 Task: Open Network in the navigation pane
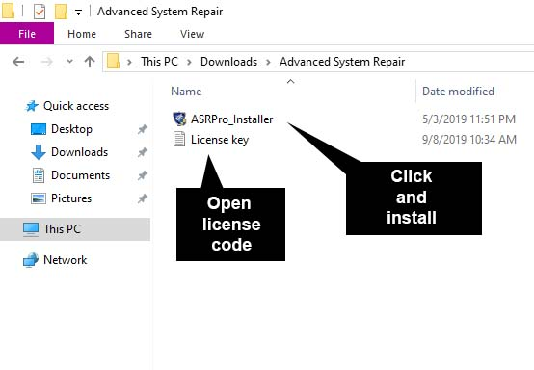pyautogui.click(x=65, y=260)
